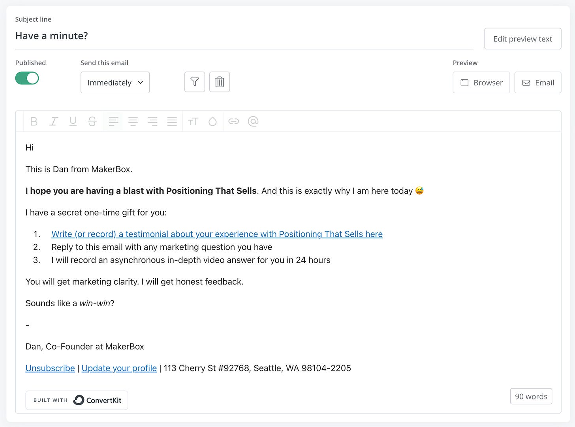
Task: Click the bold sentence about Positioning That Sells
Action: [141, 191]
